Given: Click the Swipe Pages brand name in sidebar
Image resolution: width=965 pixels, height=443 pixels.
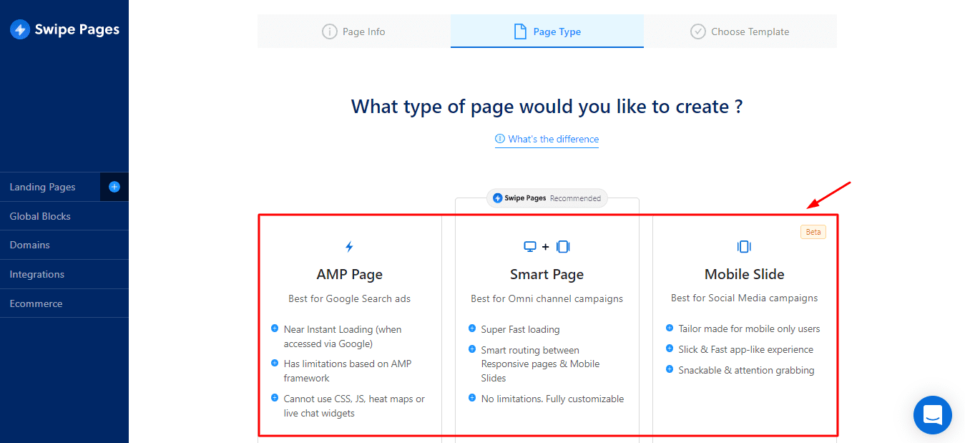Looking at the screenshot, I should point(77,30).
